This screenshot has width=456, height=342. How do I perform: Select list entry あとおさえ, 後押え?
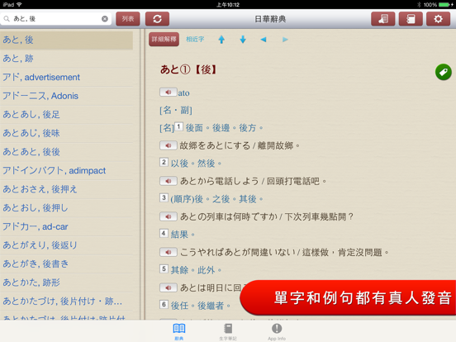66,189
